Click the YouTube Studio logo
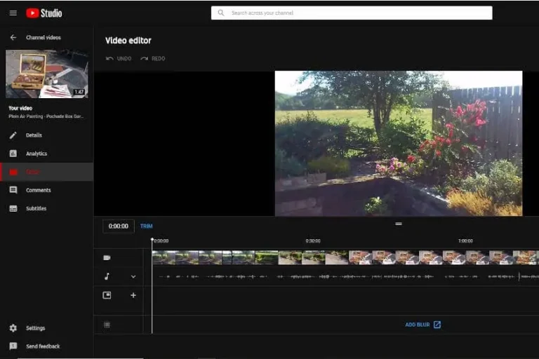The width and height of the screenshot is (539, 359). [x=44, y=13]
